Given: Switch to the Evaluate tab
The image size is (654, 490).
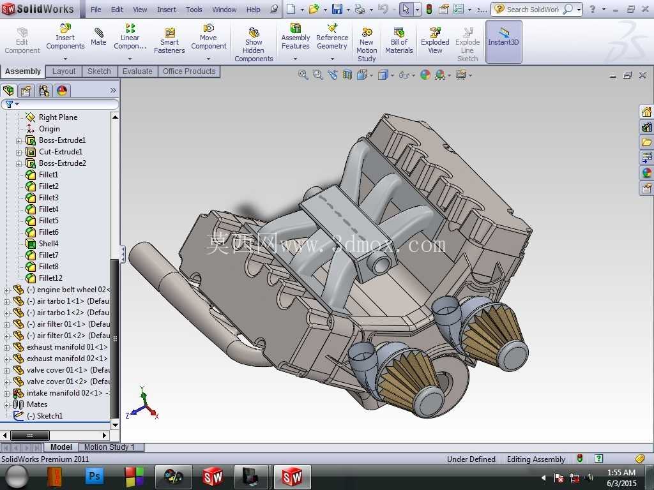Looking at the screenshot, I should (137, 71).
